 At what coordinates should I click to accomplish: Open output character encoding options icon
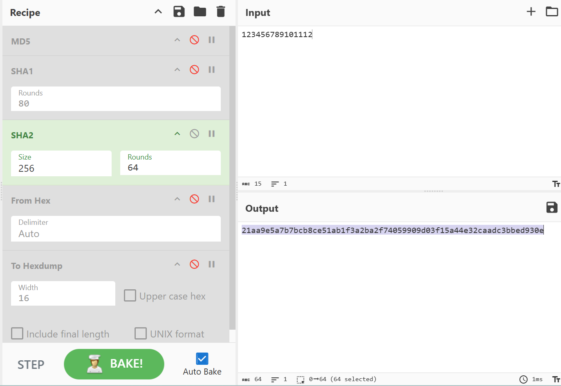[556, 379]
